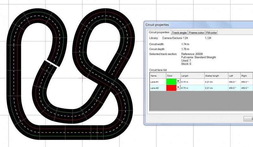Open the Frame color tab
Screen dimensions: 253x147
click(196, 33)
